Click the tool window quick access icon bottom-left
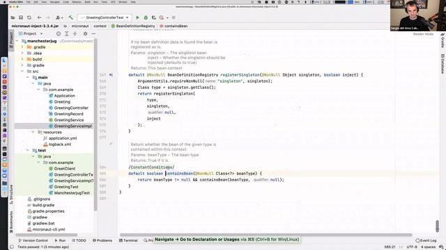Viewport: 446px width, 250px height. pyautogui.click(x=12, y=247)
